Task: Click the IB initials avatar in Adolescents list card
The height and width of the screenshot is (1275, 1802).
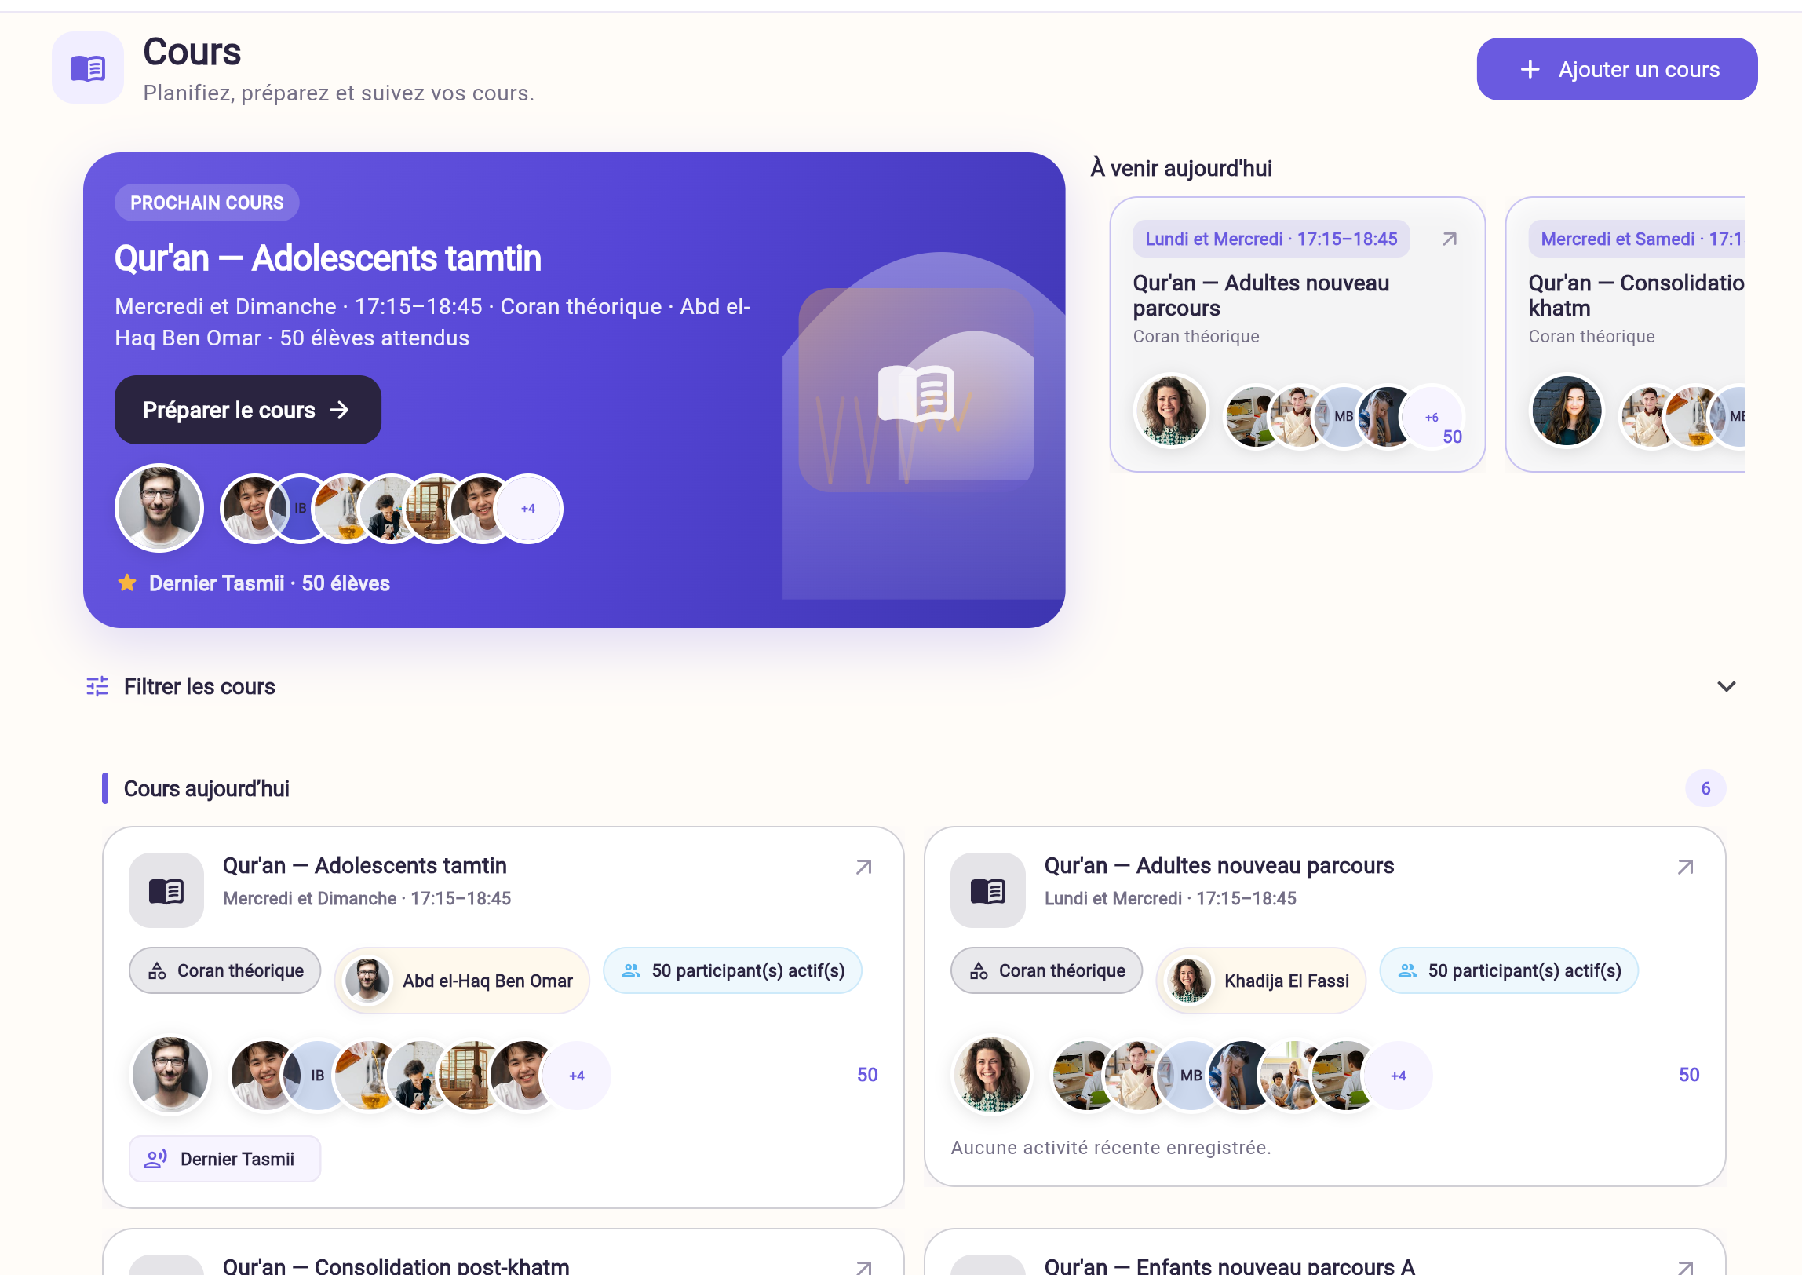Action: pos(317,1076)
